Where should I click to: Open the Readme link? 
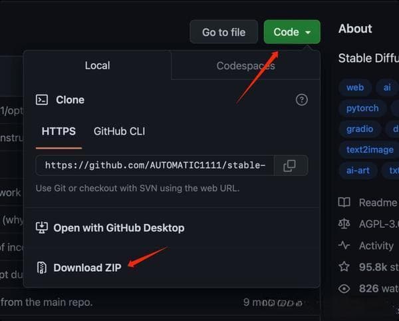pyautogui.click(x=378, y=203)
